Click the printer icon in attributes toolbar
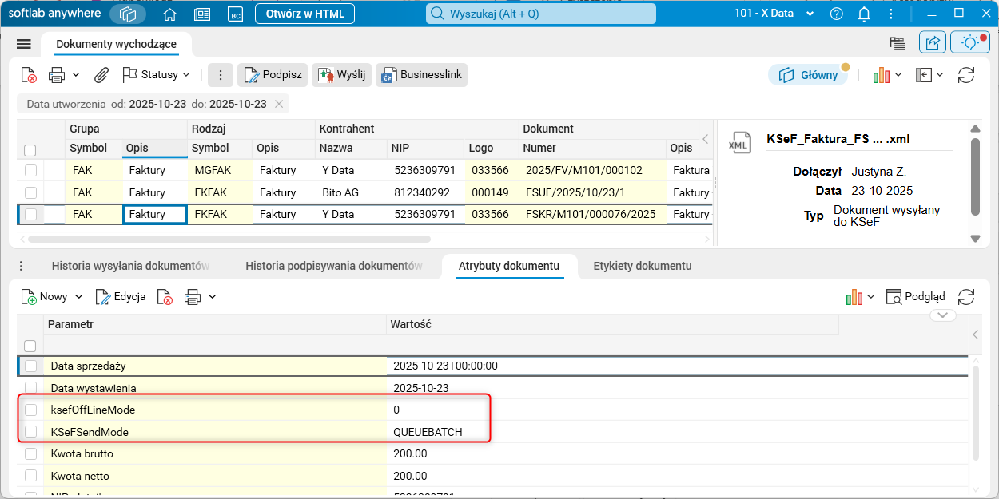Viewport: 999px width, 499px height. [193, 297]
